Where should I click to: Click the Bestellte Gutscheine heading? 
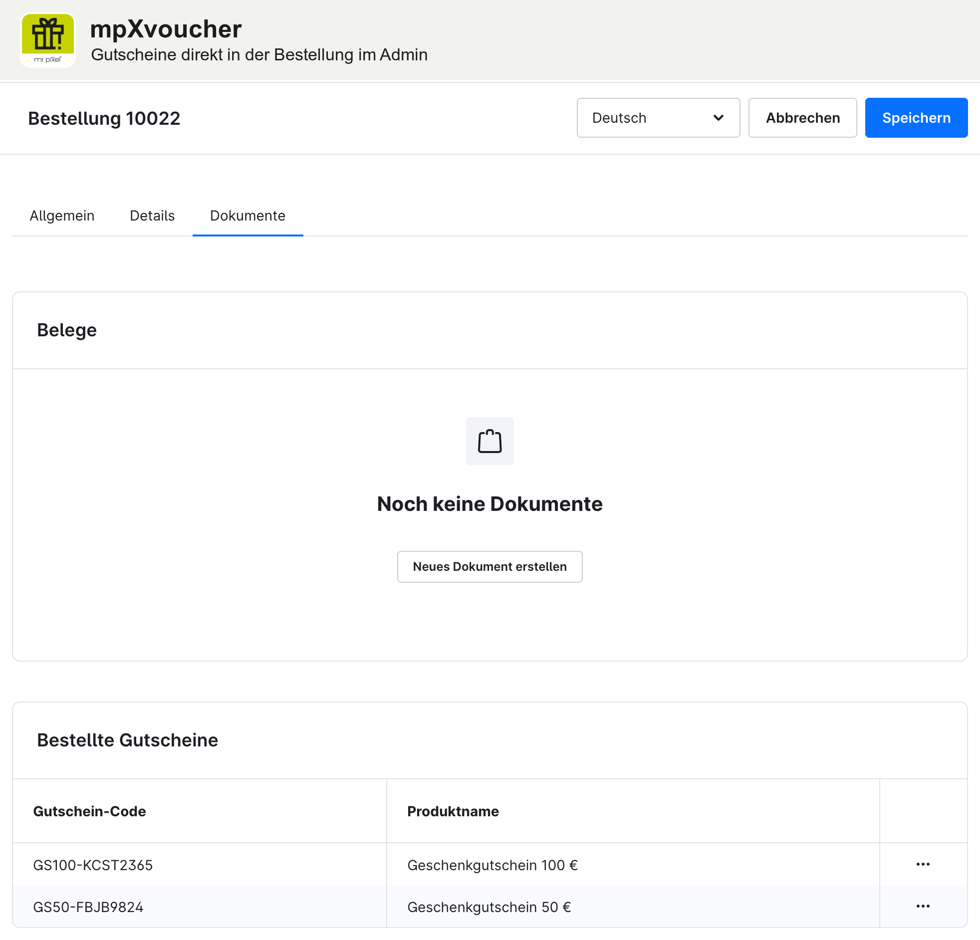[x=128, y=740]
